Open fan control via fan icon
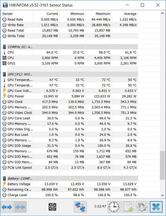The height and width of the screenshot is (216, 166). tap(52, 207)
